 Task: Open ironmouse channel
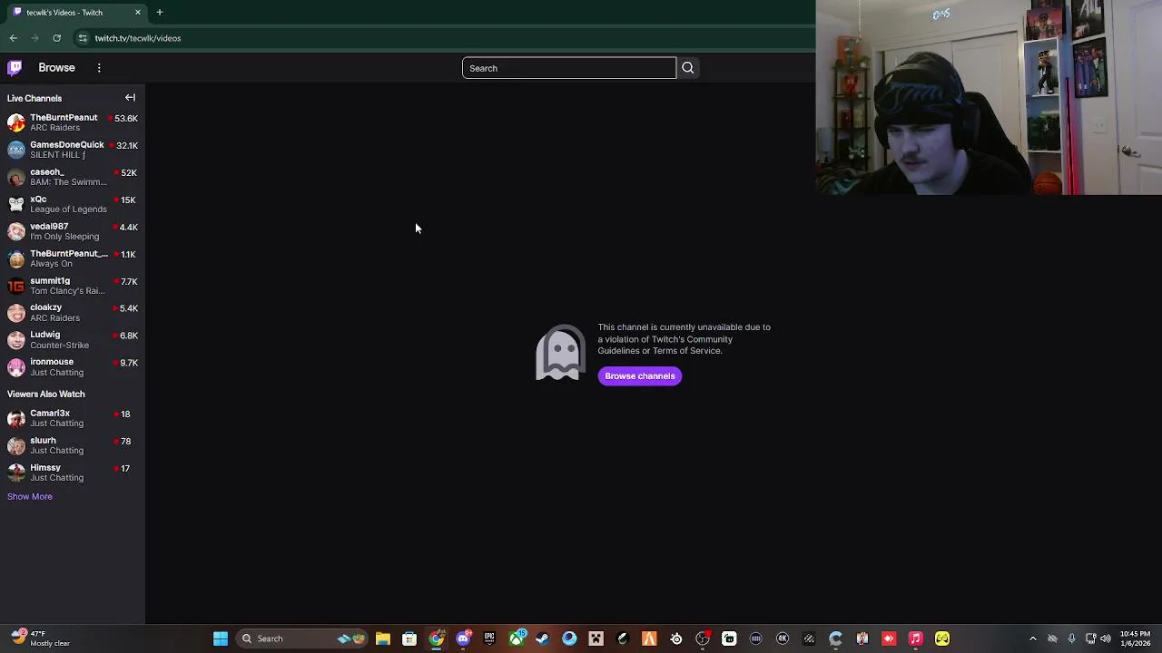(73, 366)
